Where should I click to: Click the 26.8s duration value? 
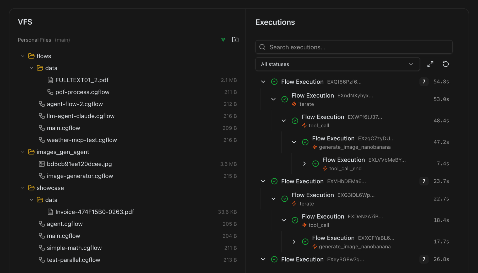tap(441, 259)
